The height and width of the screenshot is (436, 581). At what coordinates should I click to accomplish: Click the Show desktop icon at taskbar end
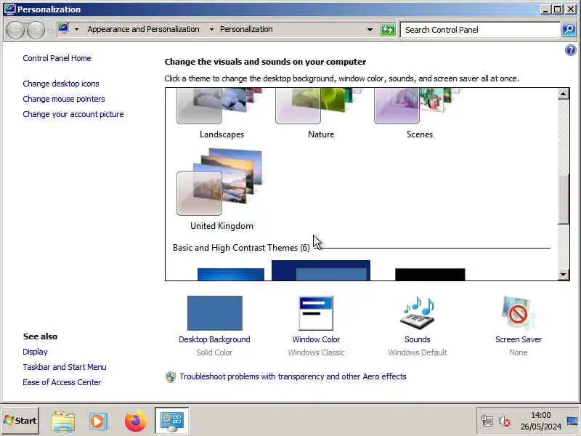tap(572, 421)
